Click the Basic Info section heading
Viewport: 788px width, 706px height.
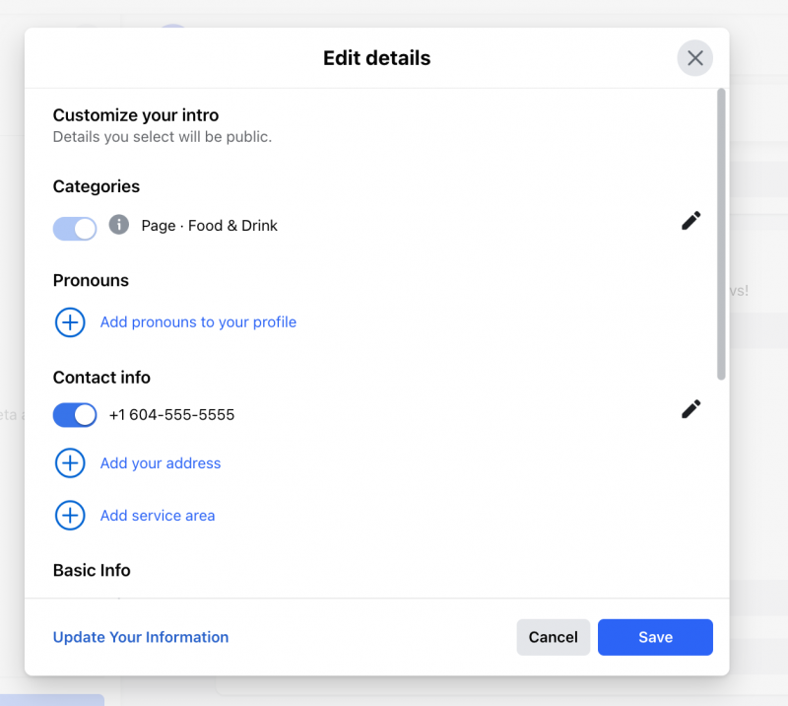[92, 570]
